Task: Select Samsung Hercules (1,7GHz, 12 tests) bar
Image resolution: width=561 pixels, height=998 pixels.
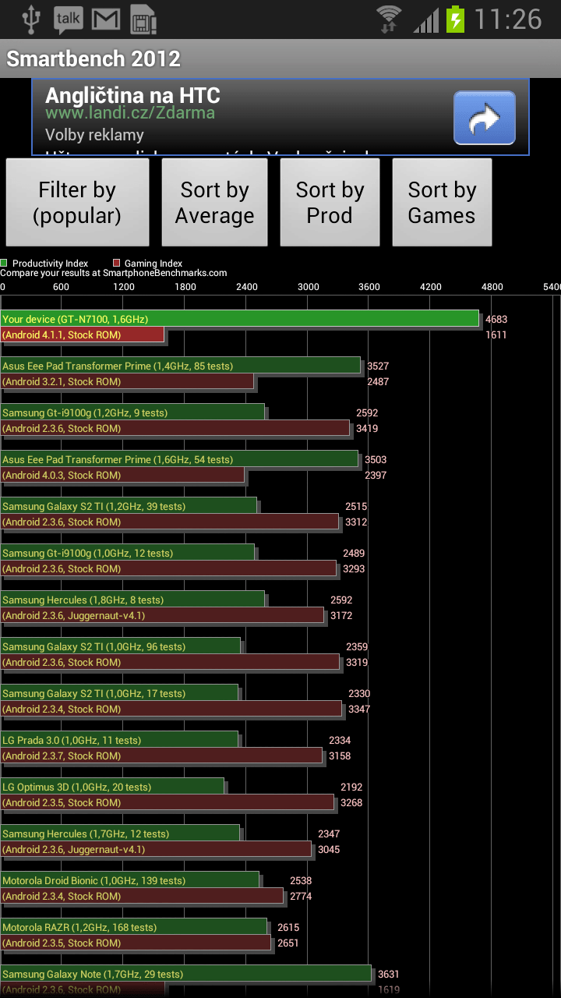Action: [120, 833]
